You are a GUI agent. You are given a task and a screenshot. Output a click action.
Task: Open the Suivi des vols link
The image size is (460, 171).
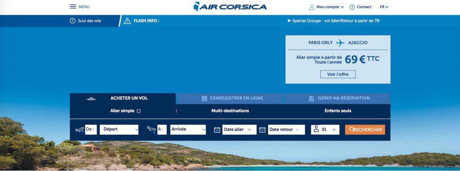(89, 21)
